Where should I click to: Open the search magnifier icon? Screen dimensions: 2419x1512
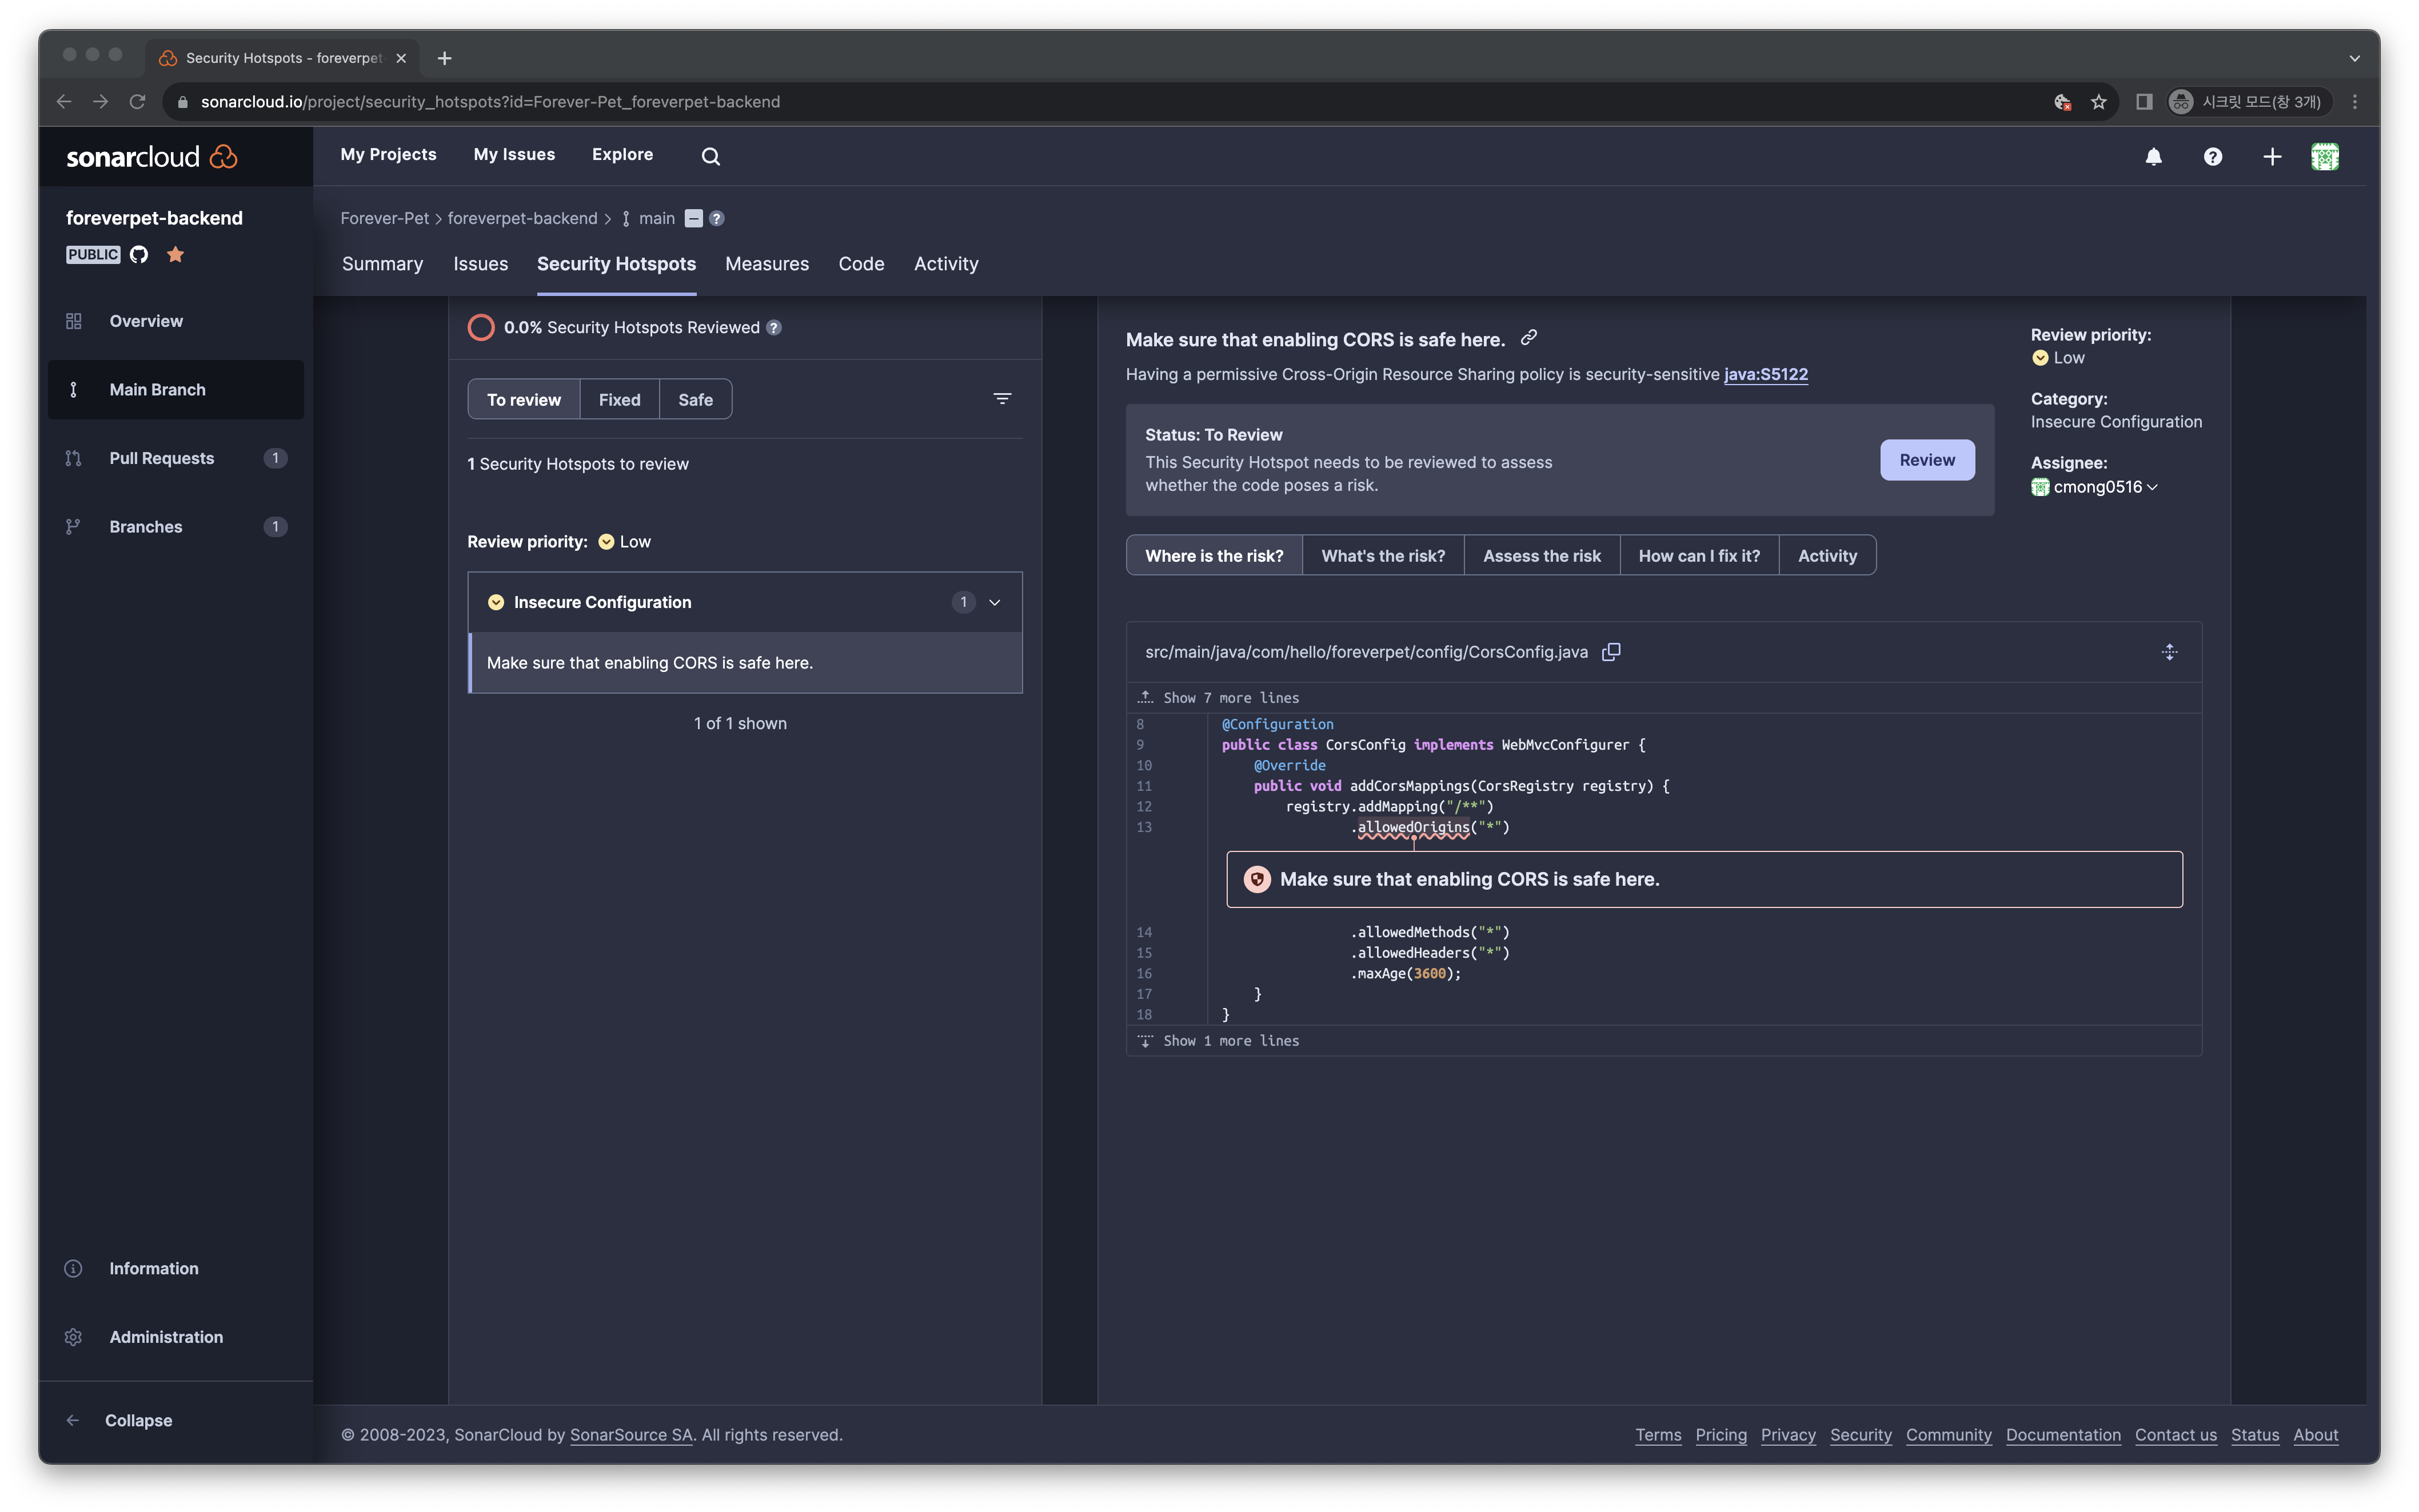click(710, 156)
